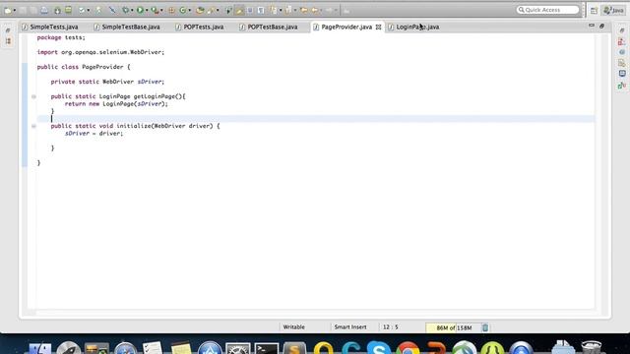The height and width of the screenshot is (354, 630).
Task: Click the Writable status bar entry
Action: click(x=293, y=327)
